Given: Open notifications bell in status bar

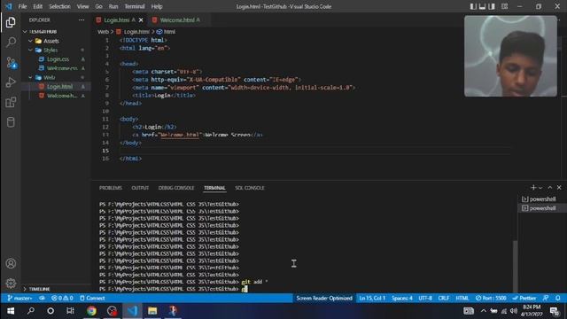Looking at the screenshot, I should [558, 298].
